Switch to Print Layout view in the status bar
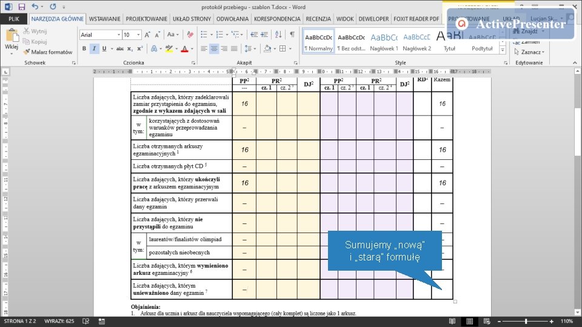The width and height of the screenshot is (582, 327). point(469,321)
